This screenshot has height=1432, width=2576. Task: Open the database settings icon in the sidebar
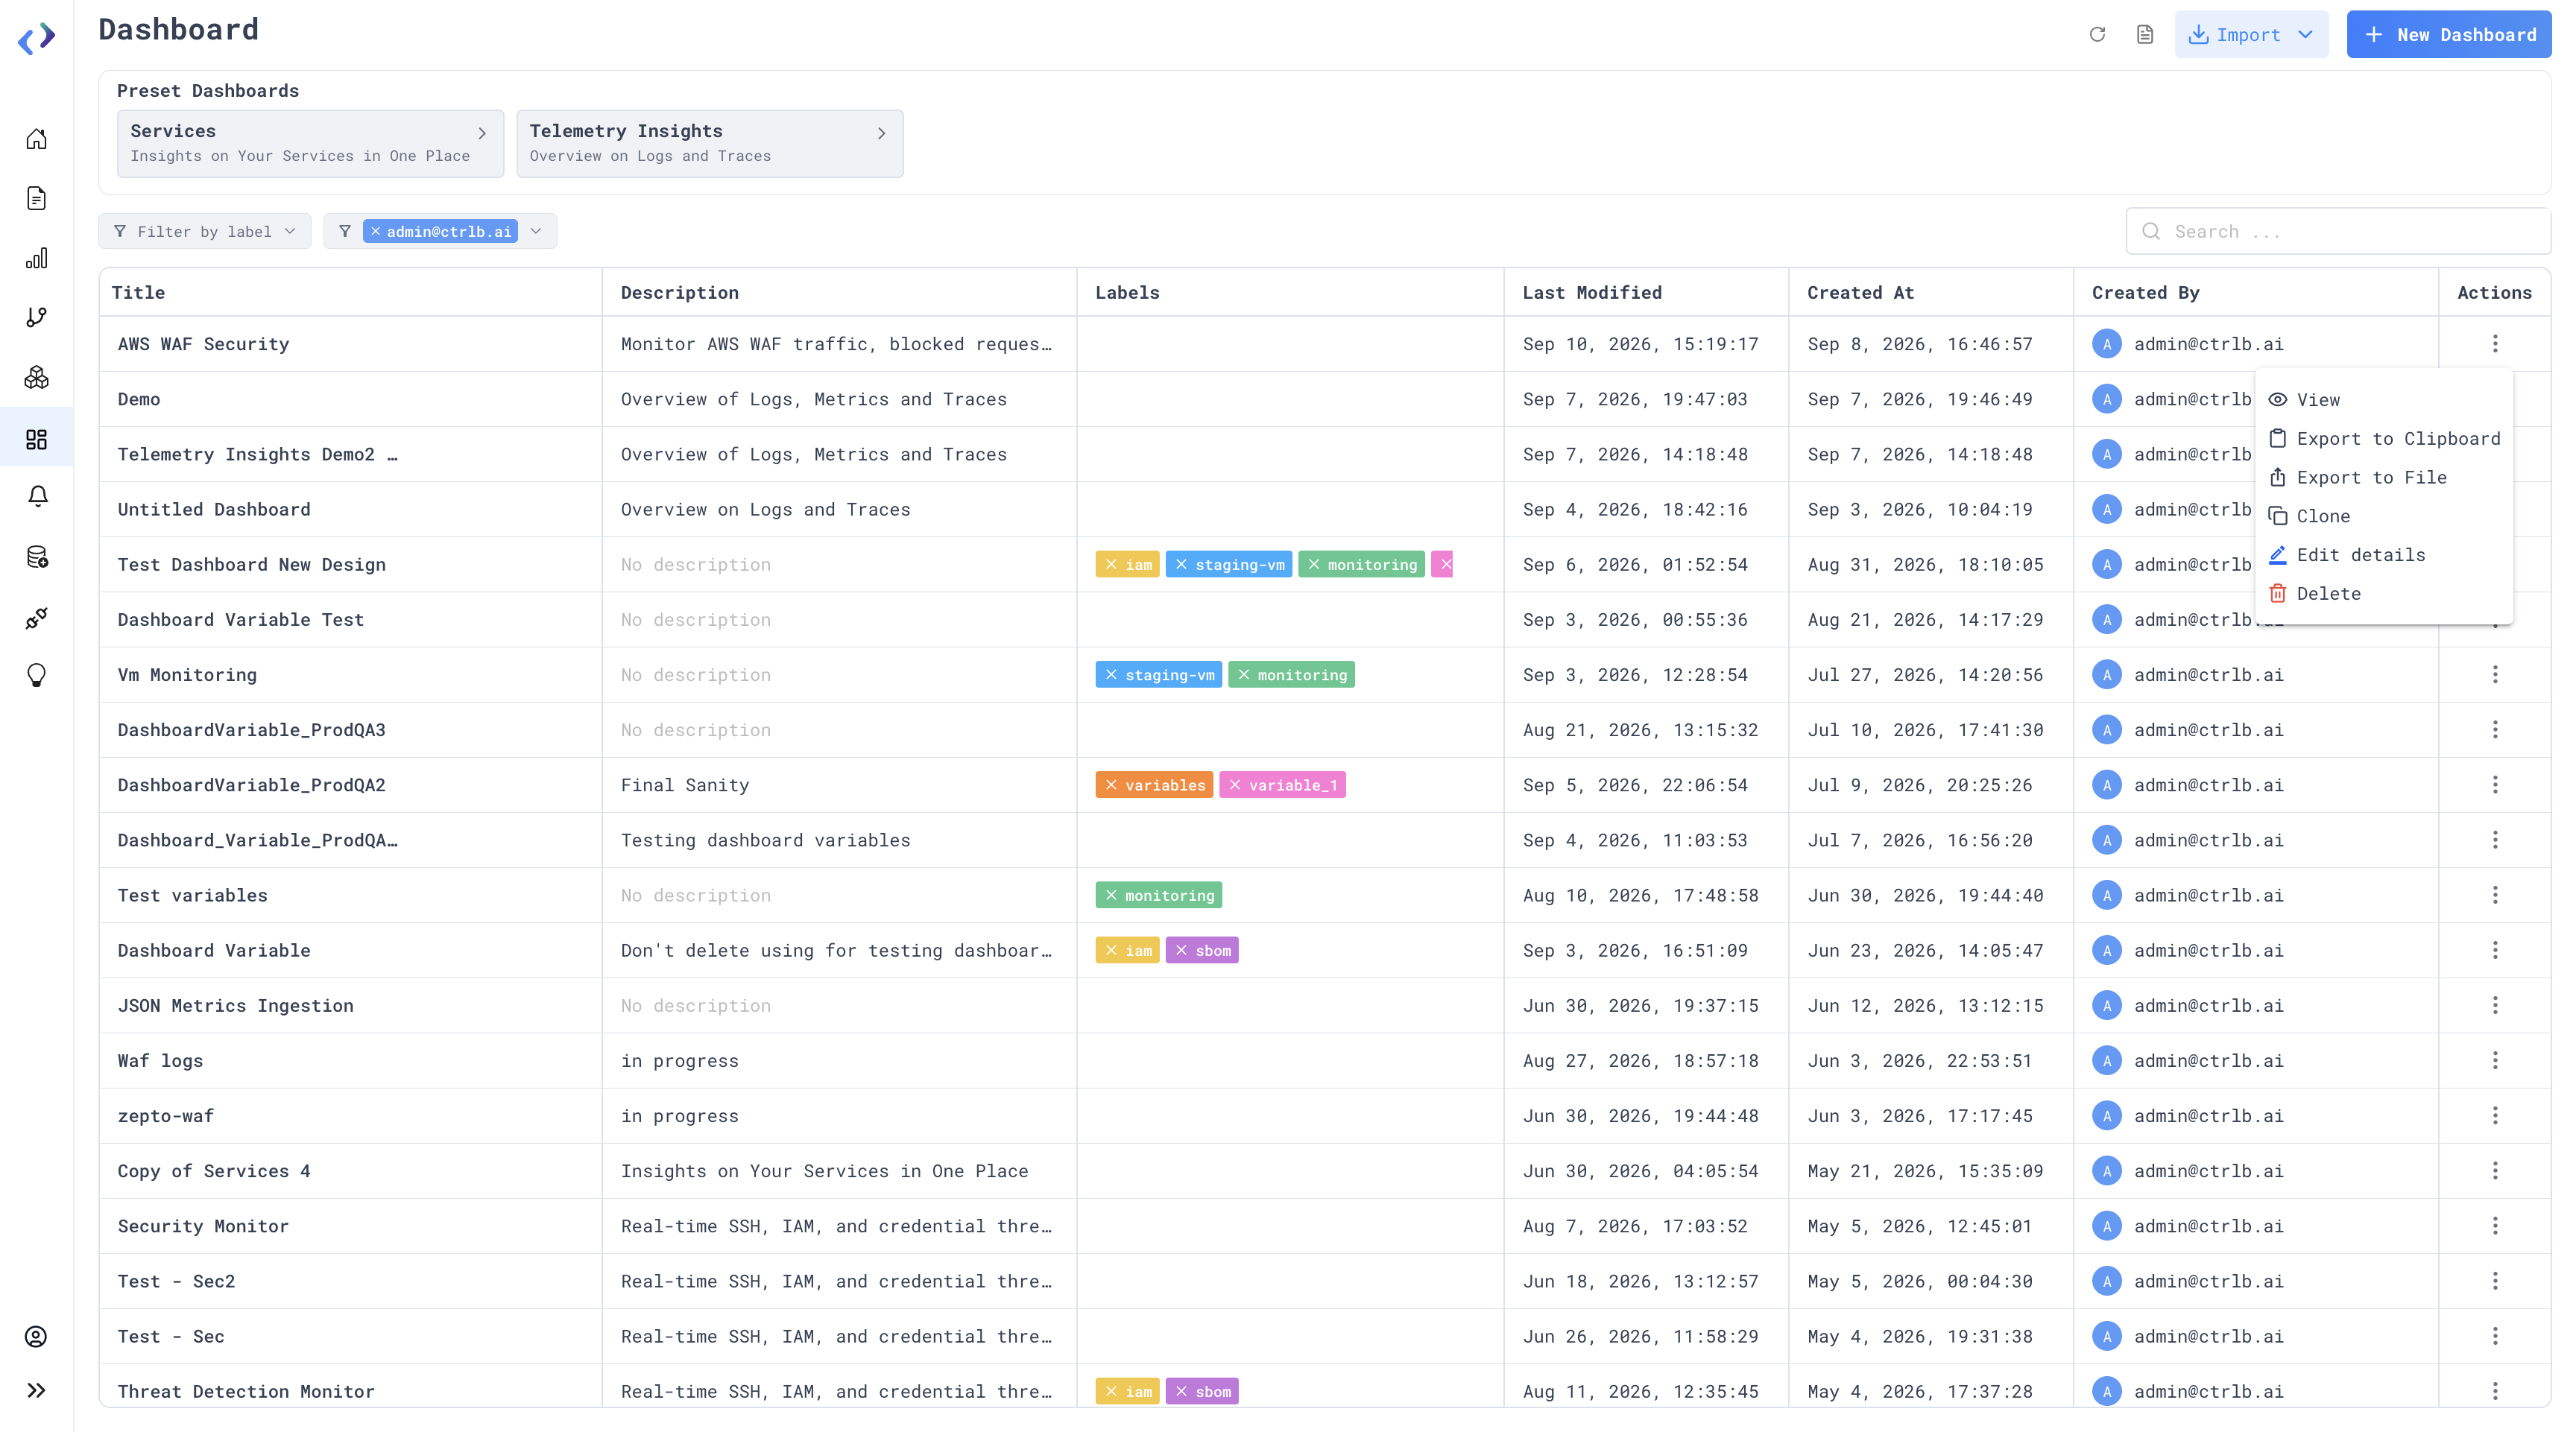coord(37,557)
